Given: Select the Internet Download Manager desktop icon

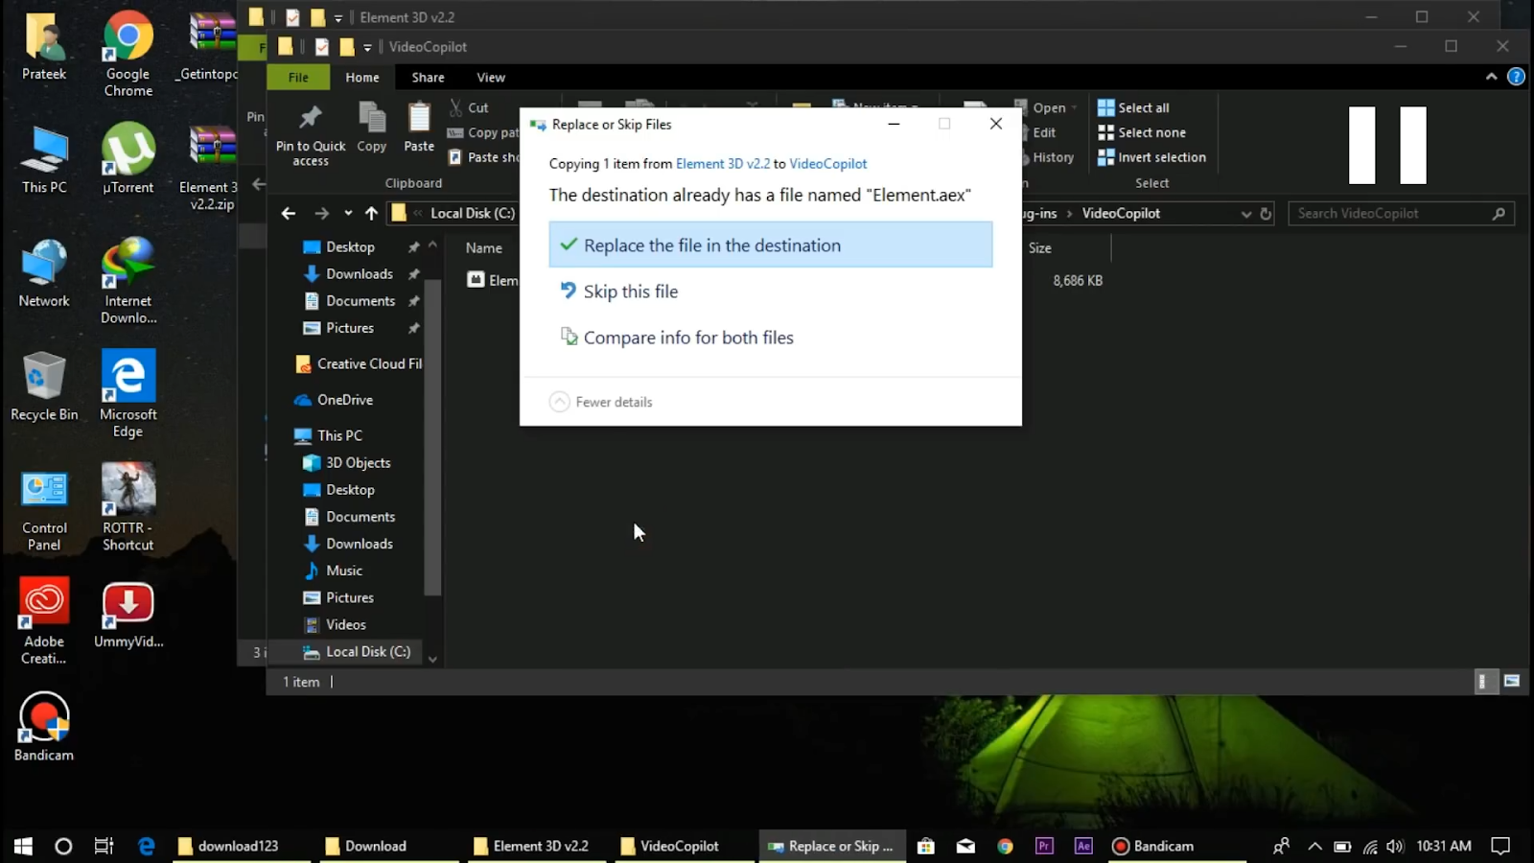Looking at the screenshot, I should coord(128,280).
